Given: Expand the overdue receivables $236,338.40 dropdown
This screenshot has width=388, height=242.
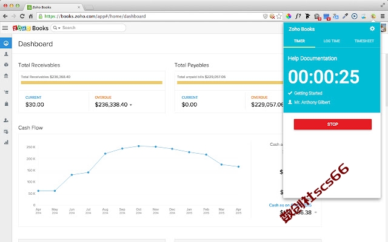Looking at the screenshot, I should [x=131, y=105].
